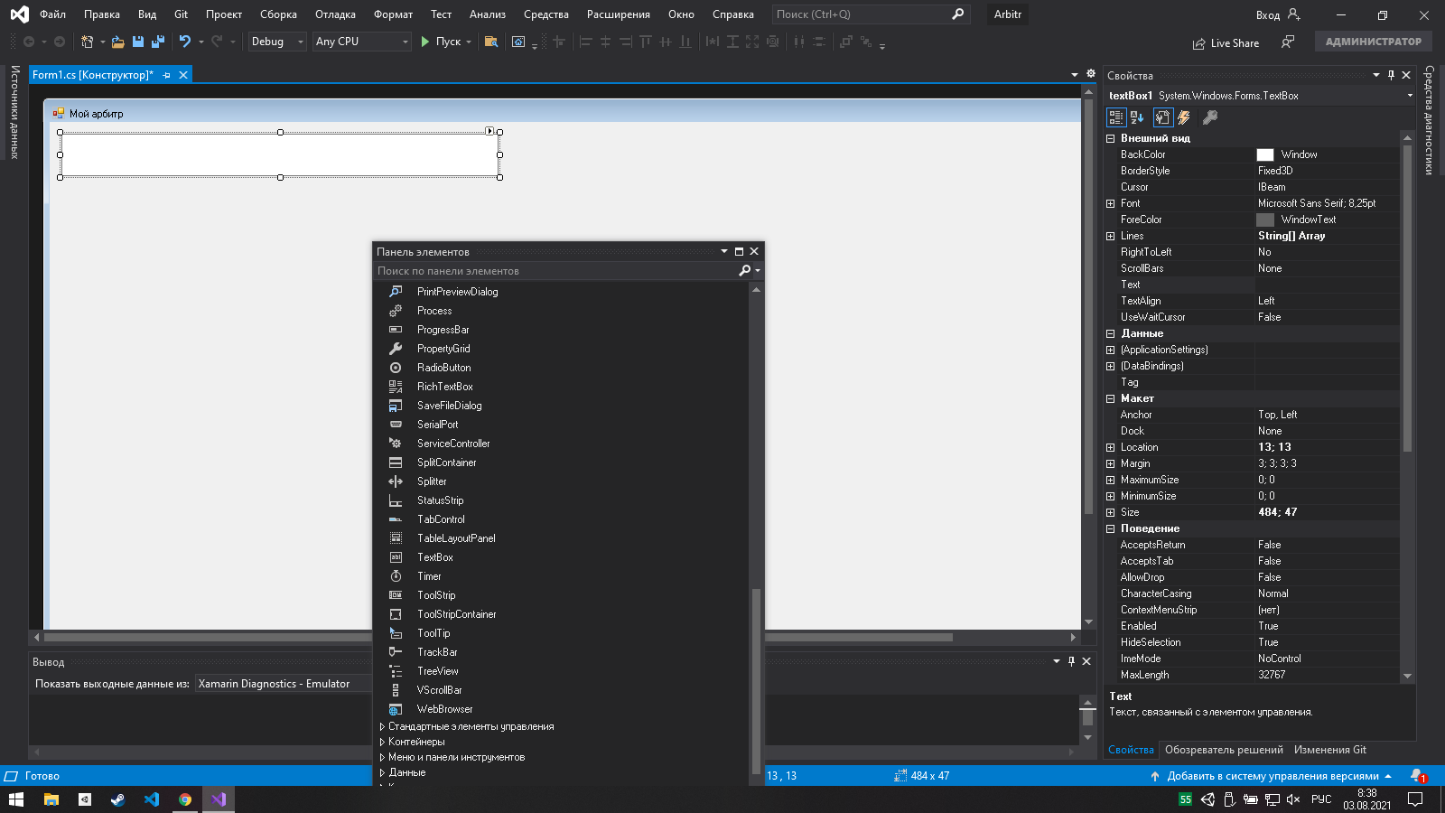Pin the Output panel
The image size is (1445, 813).
[1071, 661]
